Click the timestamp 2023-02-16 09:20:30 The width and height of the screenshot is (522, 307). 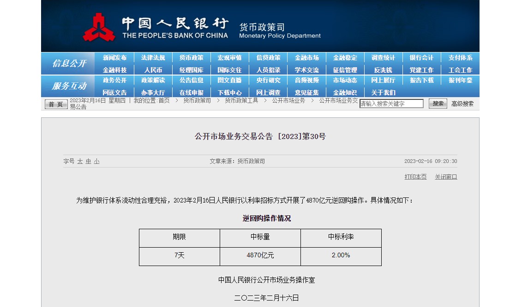(x=431, y=161)
